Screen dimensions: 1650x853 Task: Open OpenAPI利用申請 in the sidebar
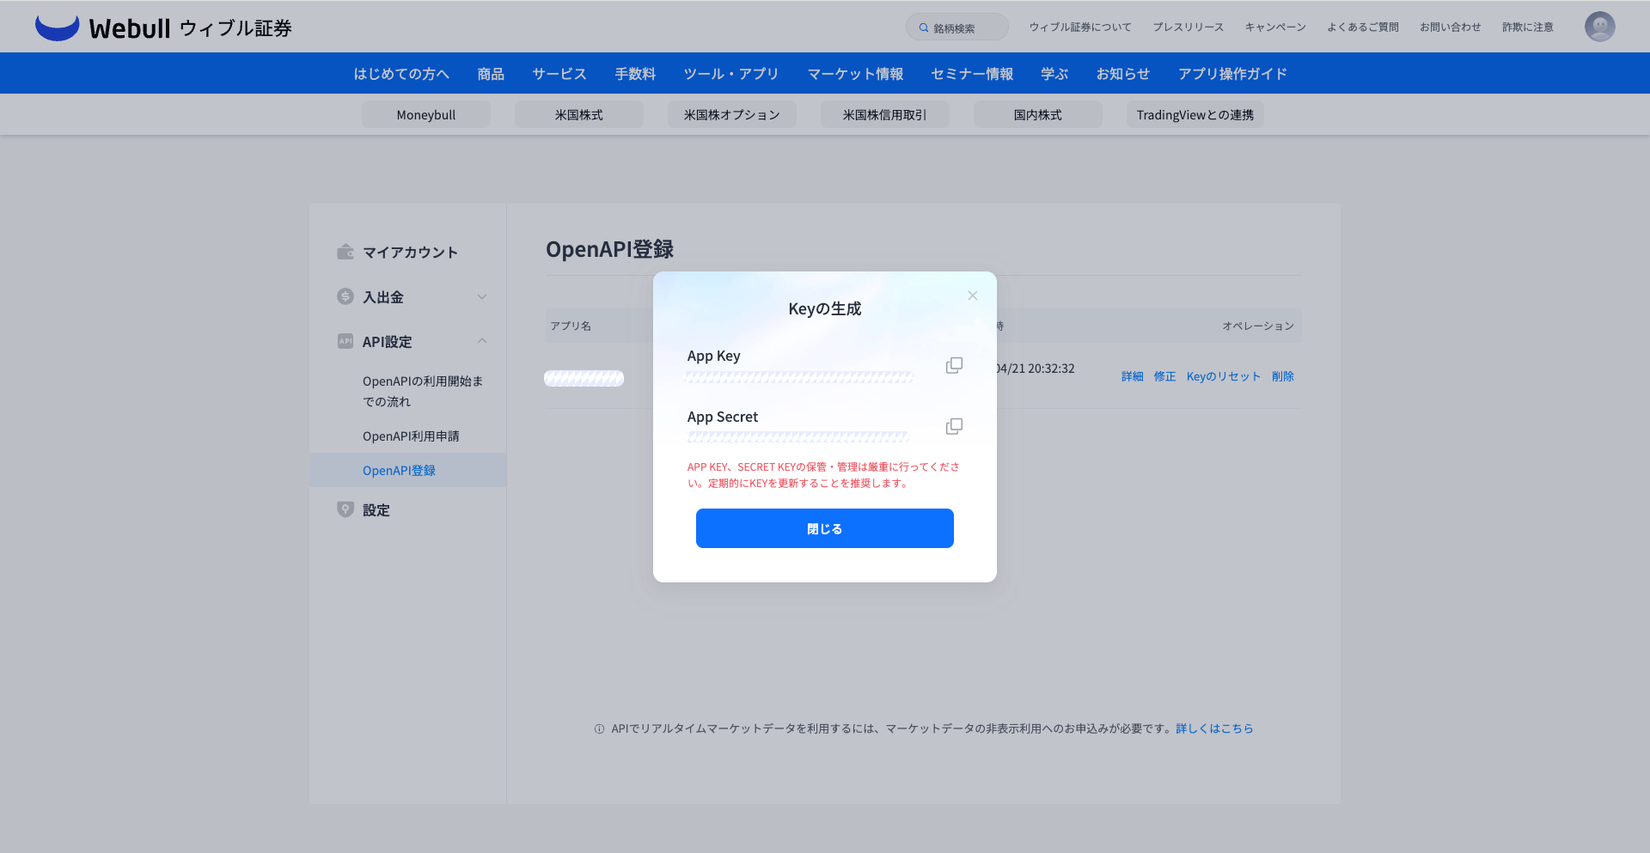[x=411, y=436]
